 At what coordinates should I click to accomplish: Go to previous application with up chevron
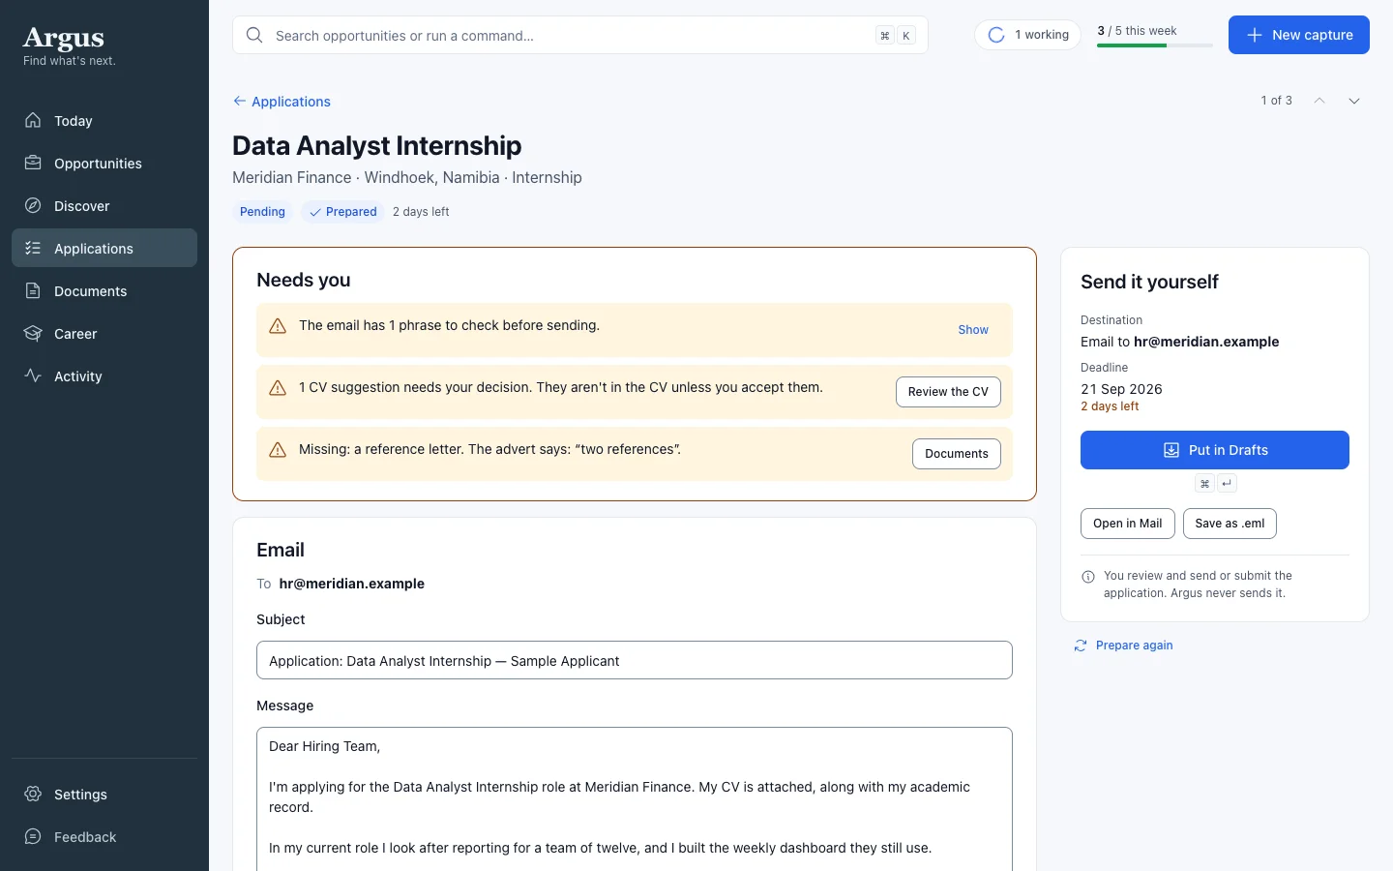click(x=1319, y=101)
